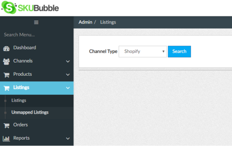
Task: Click the Orders cart icon
Action: point(6,125)
